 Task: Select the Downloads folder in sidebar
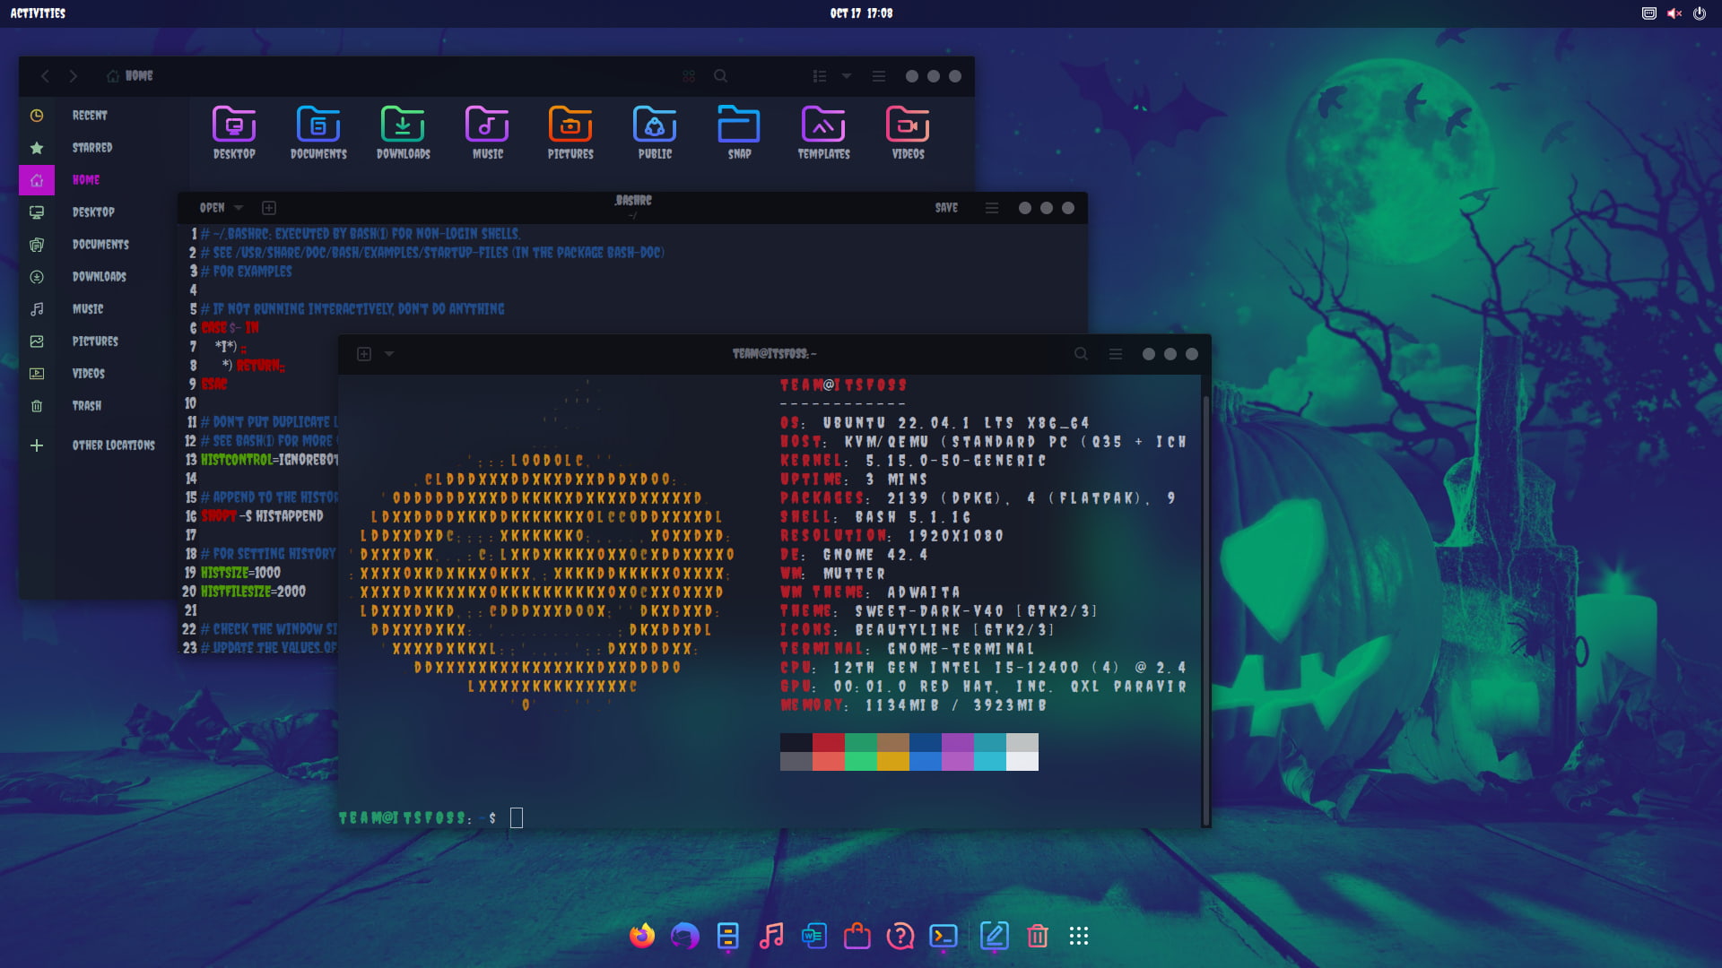(x=98, y=275)
